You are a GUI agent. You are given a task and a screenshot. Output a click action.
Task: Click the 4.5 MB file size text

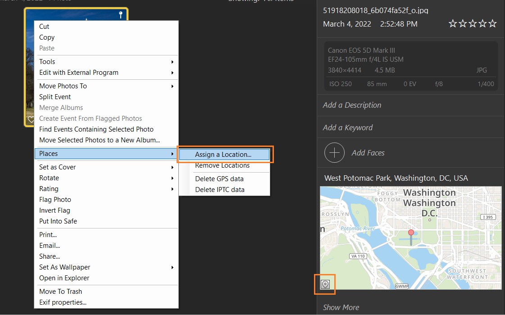point(385,70)
